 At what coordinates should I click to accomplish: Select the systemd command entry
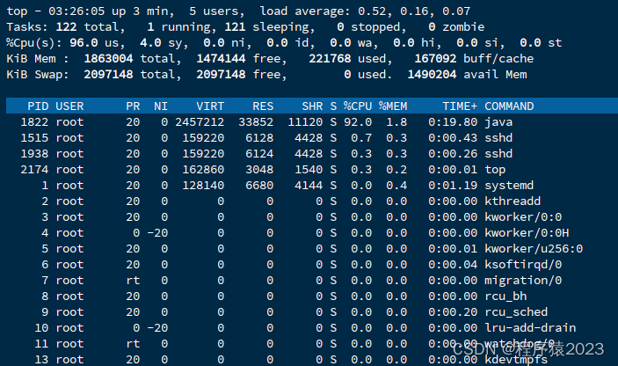click(509, 186)
